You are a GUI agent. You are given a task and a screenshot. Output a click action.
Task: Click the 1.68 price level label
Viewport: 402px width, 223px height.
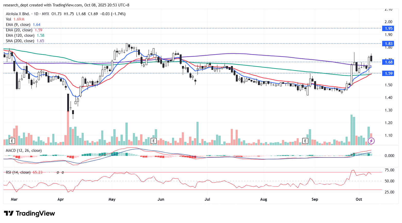(x=388, y=62)
